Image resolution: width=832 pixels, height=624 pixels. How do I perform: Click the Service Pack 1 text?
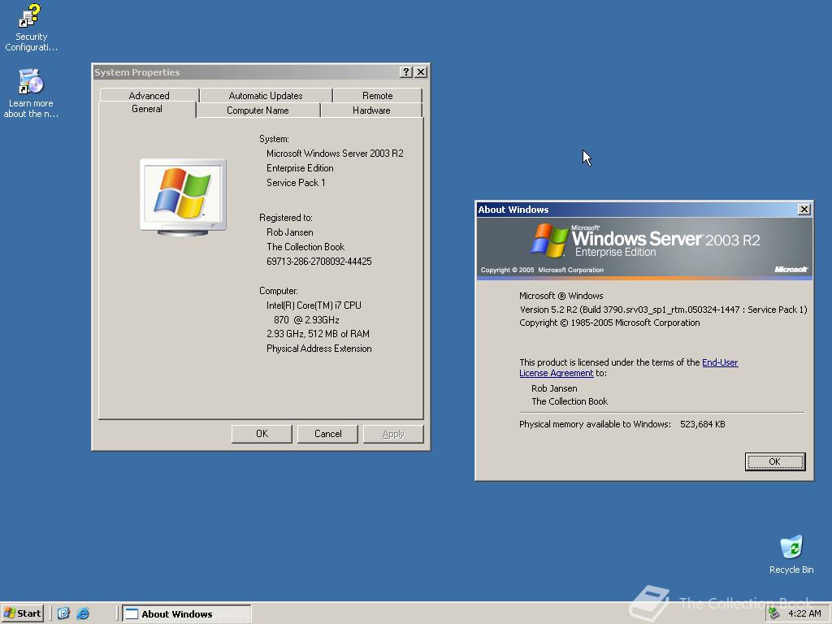click(x=296, y=183)
